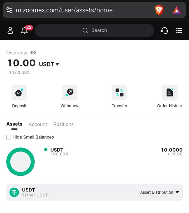Expand Asset Distribution dropdown
The height and width of the screenshot is (213, 189).
click(x=160, y=192)
